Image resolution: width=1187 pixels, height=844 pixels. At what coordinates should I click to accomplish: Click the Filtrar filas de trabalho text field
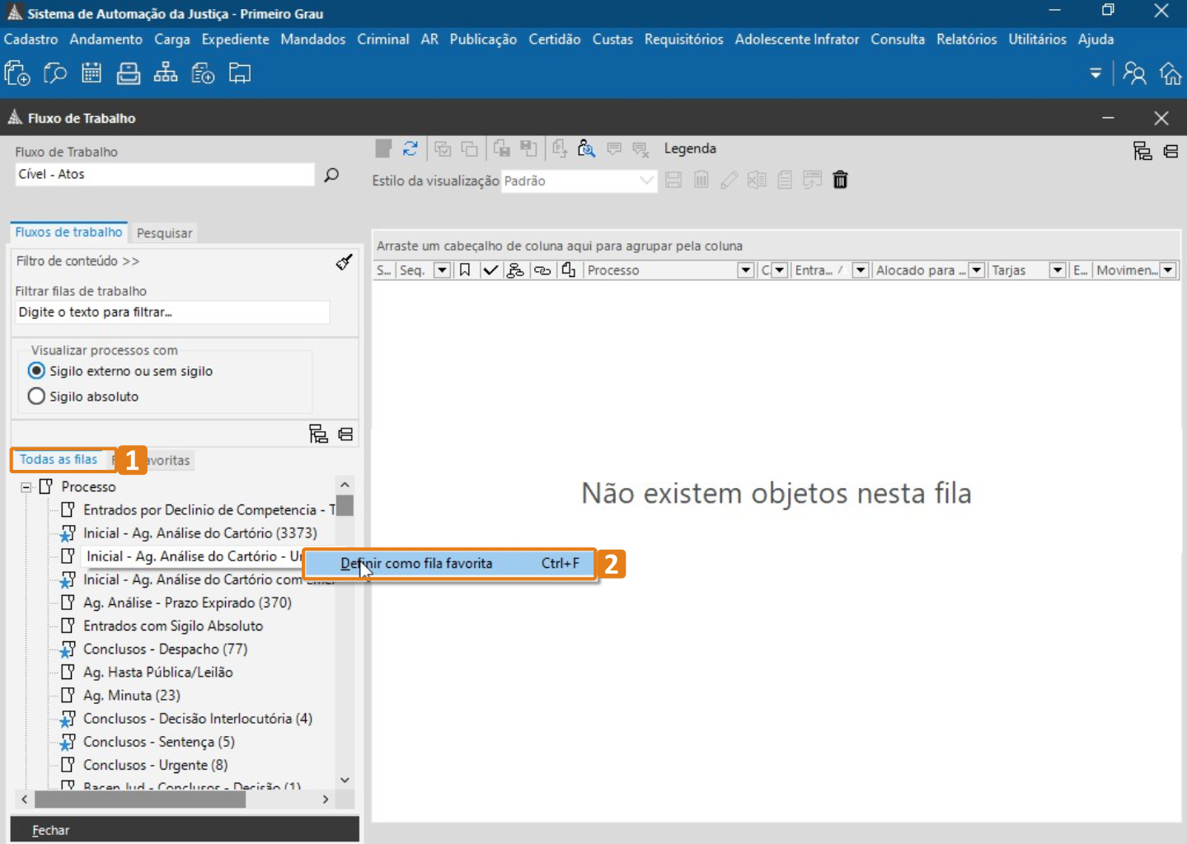[172, 312]
